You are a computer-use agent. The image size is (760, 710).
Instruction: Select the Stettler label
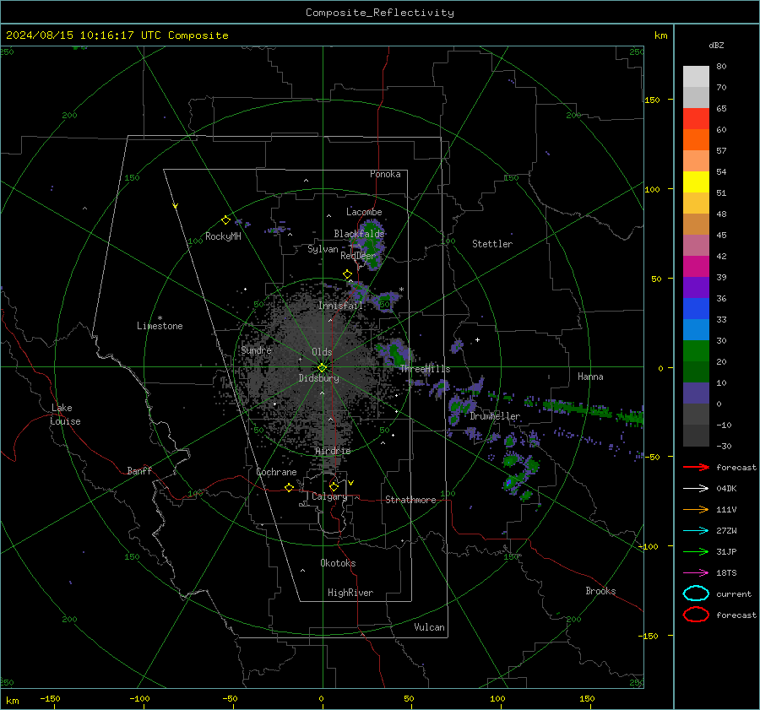coord(492,244)
